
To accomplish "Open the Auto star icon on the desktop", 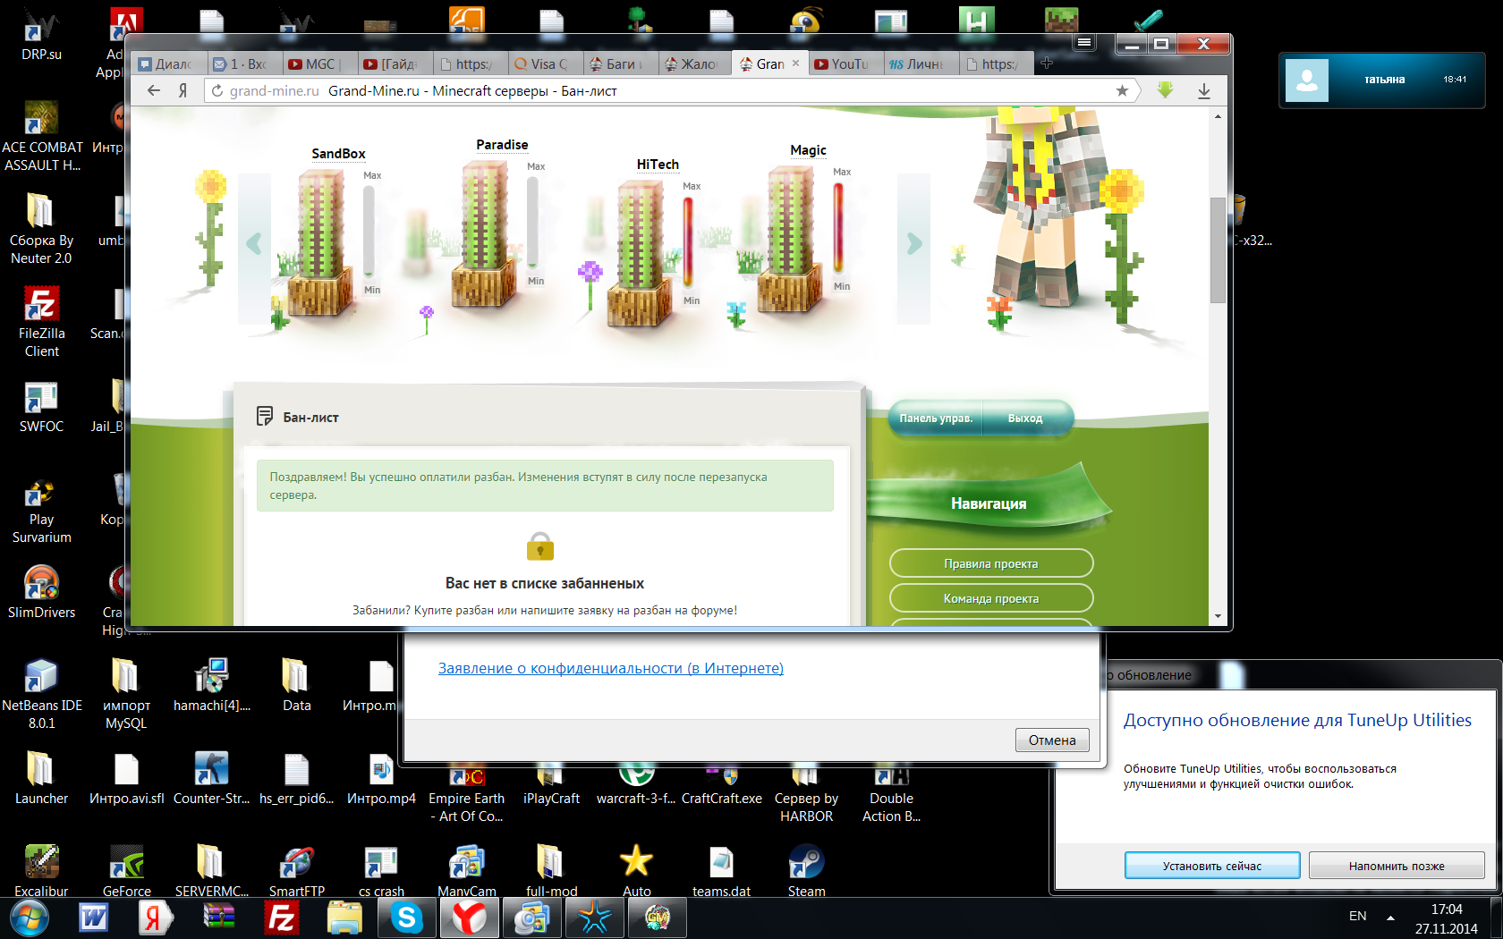I will click(636, 871).
